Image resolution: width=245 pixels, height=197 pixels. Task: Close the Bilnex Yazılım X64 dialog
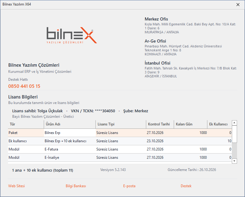238,5
